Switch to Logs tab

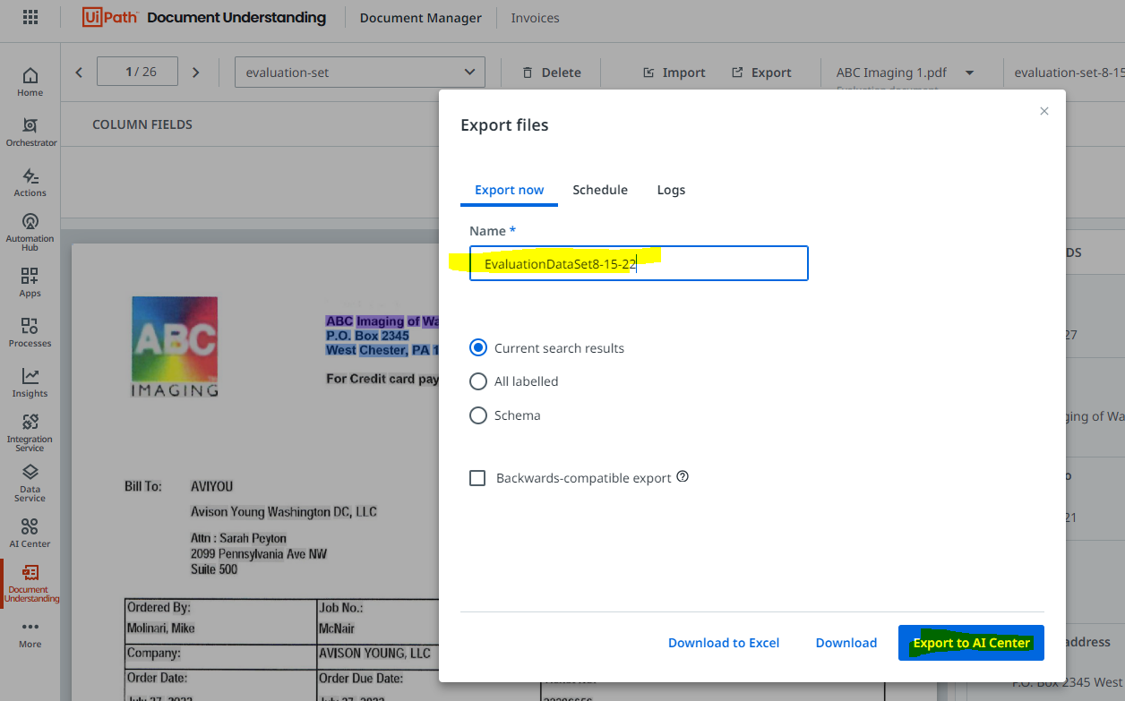(x=671, y=190)
